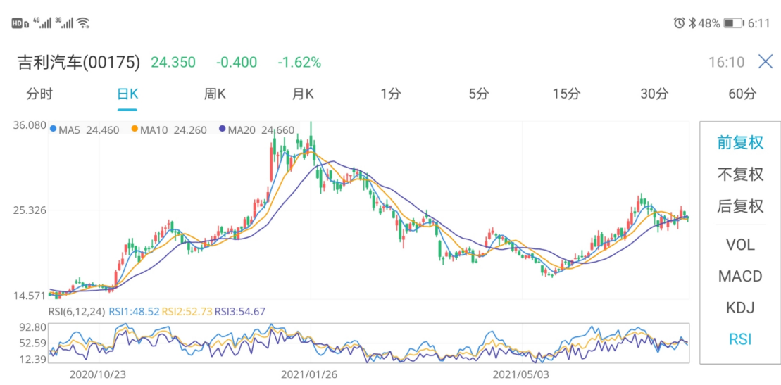This screenshot has height=385, width=781.
Task: Tap the battery status icon
Action: point(733,23)
